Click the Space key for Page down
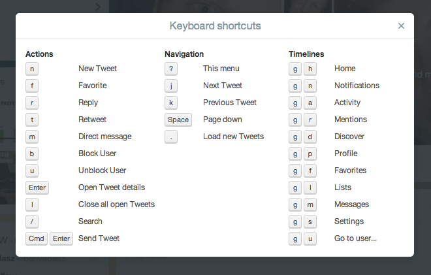Viewport: 431px width, 275px height. (178, 120)
